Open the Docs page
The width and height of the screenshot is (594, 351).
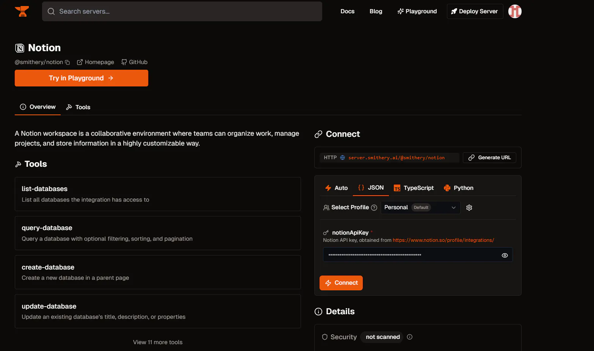pyautogui.click(x=348, y=11)
